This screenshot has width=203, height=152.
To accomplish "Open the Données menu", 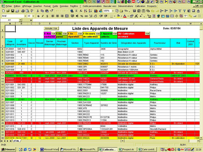I will 64,6.
